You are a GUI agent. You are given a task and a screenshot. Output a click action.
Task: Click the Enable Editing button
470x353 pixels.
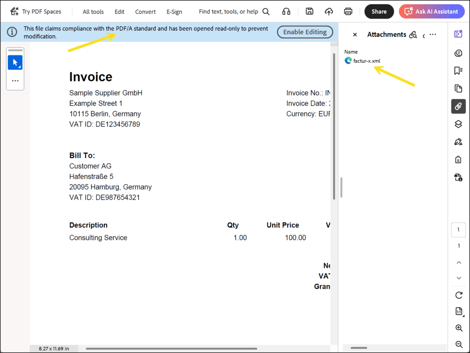305,32
